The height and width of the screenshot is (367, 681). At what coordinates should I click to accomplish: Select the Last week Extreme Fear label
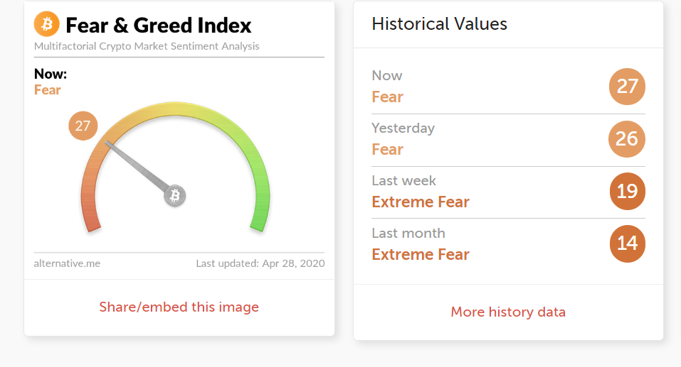click(420, 202)
